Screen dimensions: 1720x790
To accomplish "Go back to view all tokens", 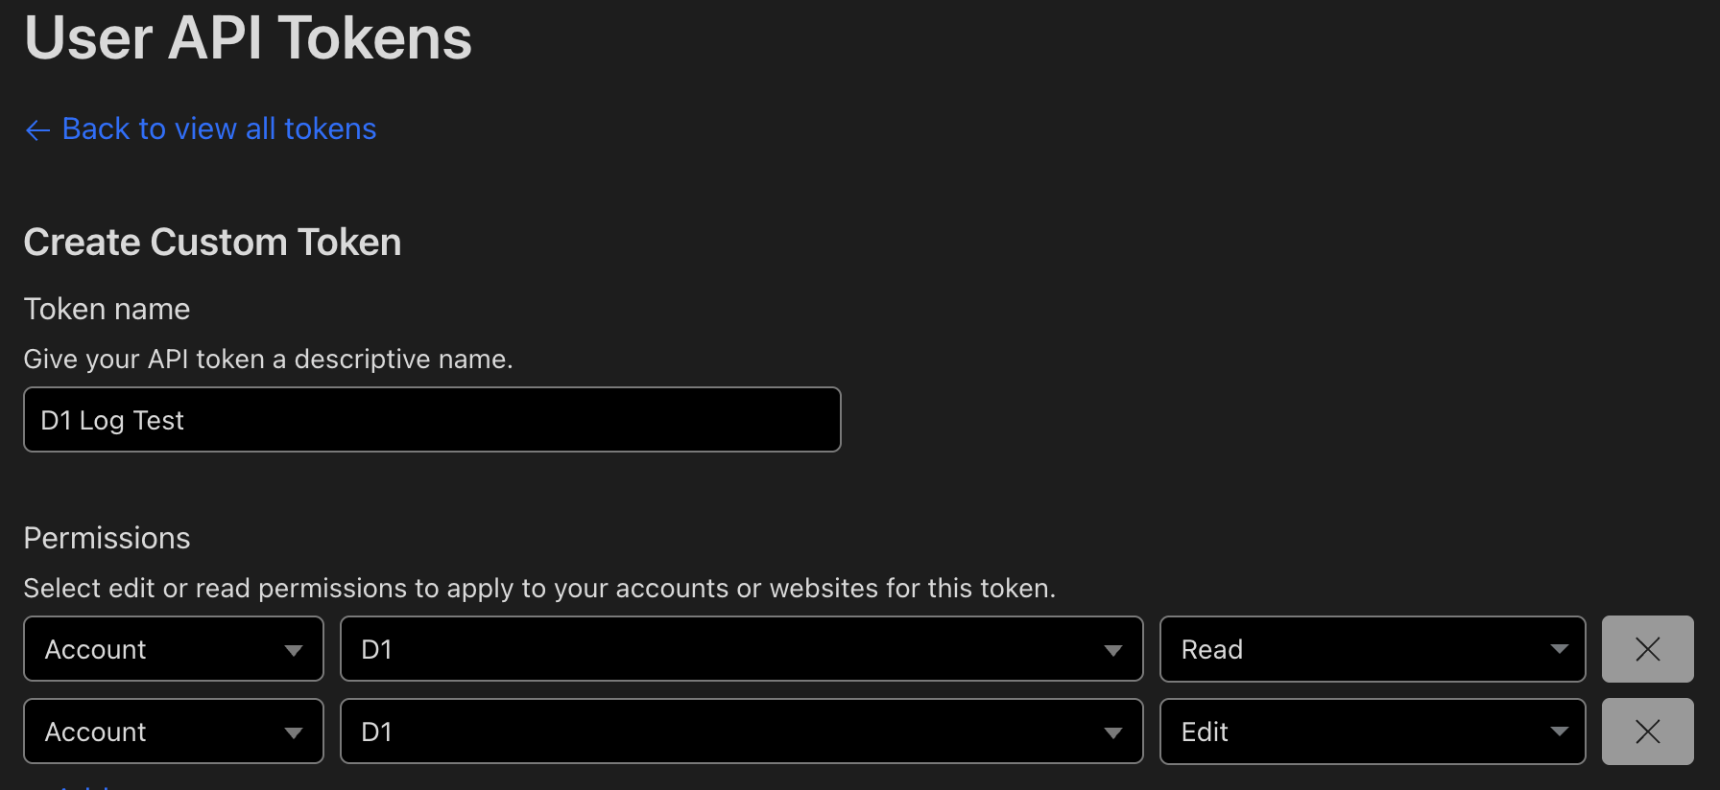I will pyautogui.click(x=219, y=128).
